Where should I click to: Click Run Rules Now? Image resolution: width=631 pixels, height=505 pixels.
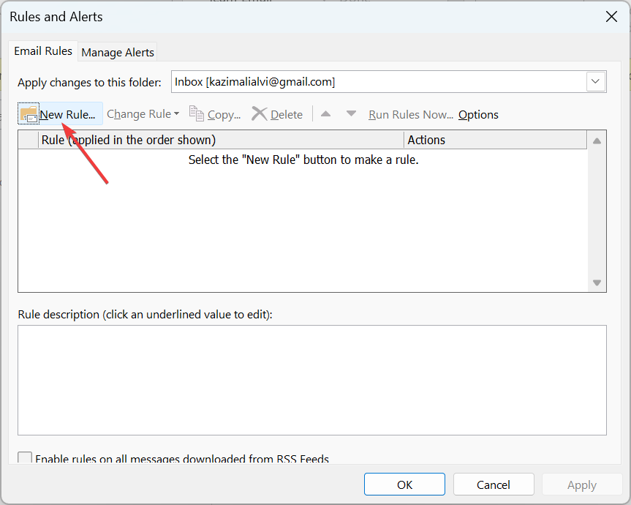click(411, 114)
